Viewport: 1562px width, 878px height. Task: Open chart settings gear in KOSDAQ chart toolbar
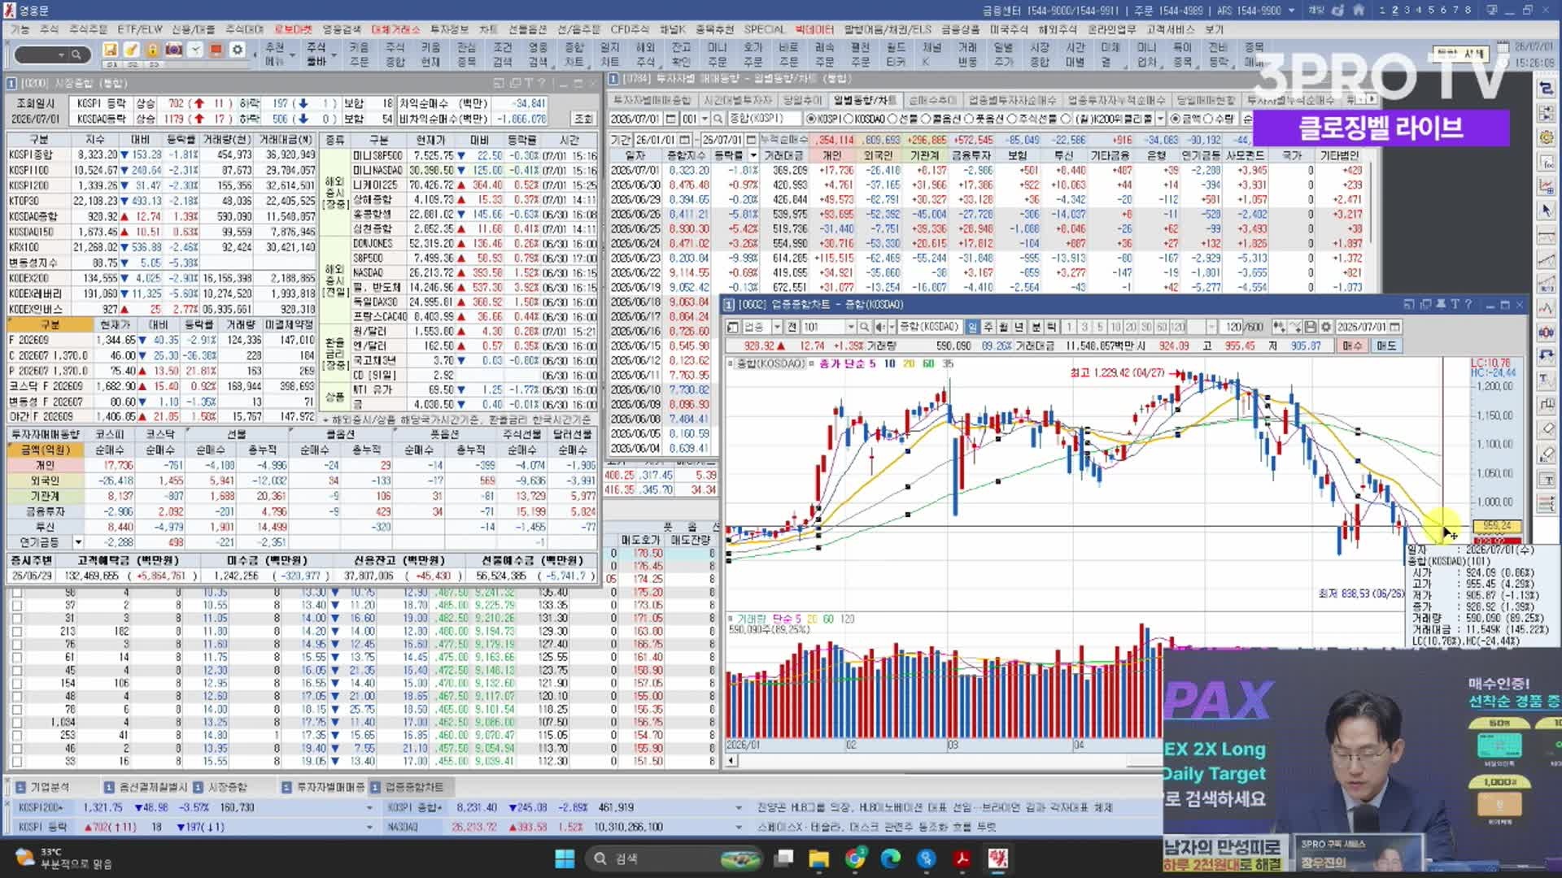(1326, 327)
